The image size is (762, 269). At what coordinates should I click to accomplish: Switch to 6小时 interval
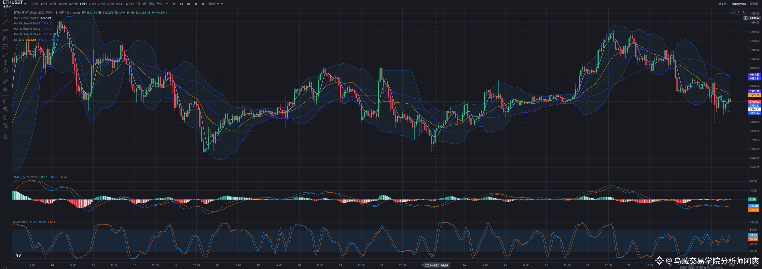[x=111, y=4]
